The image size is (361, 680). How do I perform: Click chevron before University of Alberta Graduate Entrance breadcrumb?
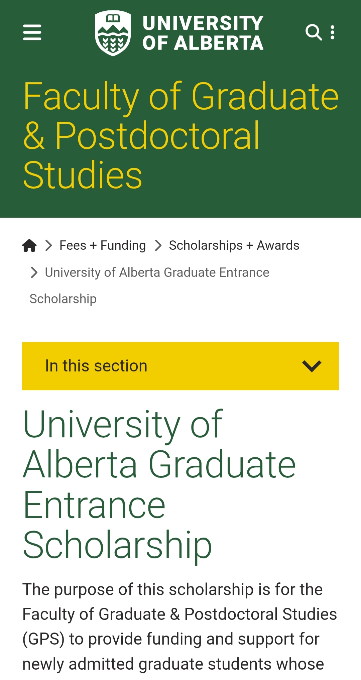pyautogui.click(x=34, y=272)
